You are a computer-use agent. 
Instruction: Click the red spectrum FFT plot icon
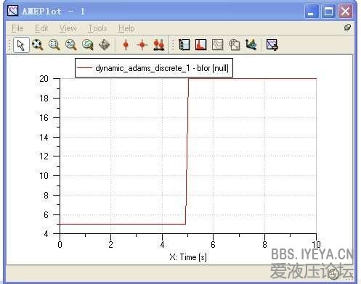pos(200,45)
